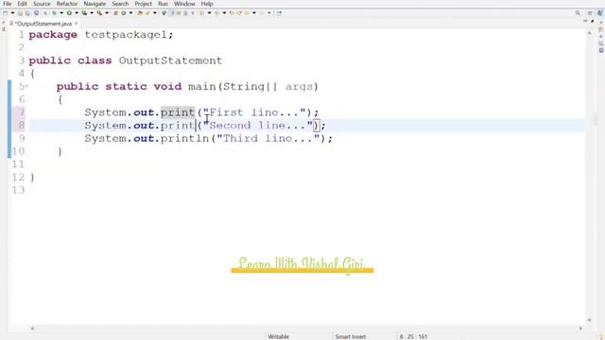Click the Open Perspective icon
This screenshot has height=340, width=605.
coord(590,13)
